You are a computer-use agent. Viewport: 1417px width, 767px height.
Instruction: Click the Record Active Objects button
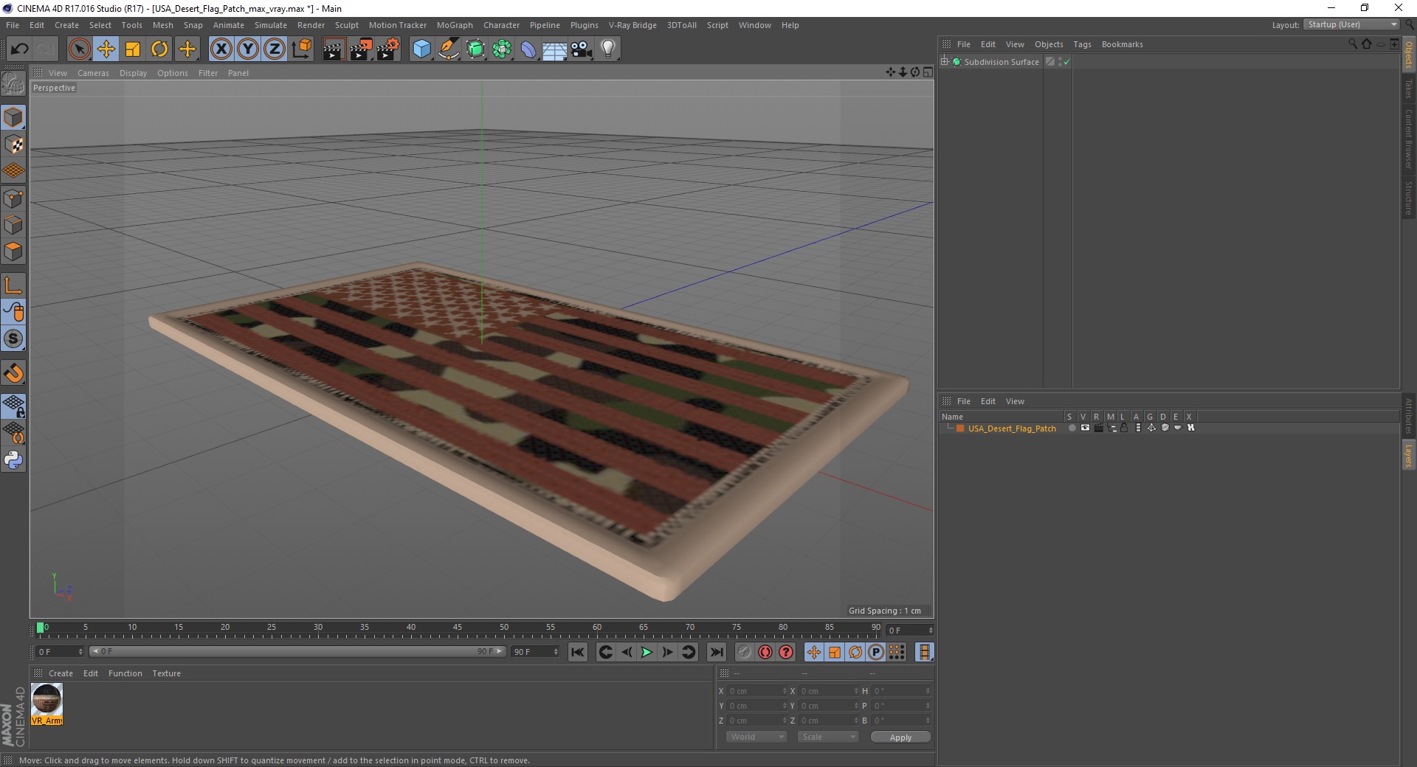[744, 652]
